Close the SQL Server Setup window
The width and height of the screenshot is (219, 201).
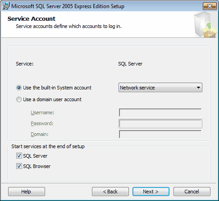pos(210,6)
